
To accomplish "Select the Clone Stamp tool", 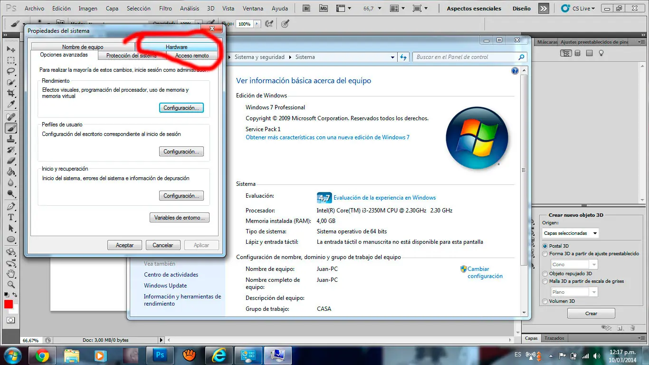I will (x=11, y=139).
